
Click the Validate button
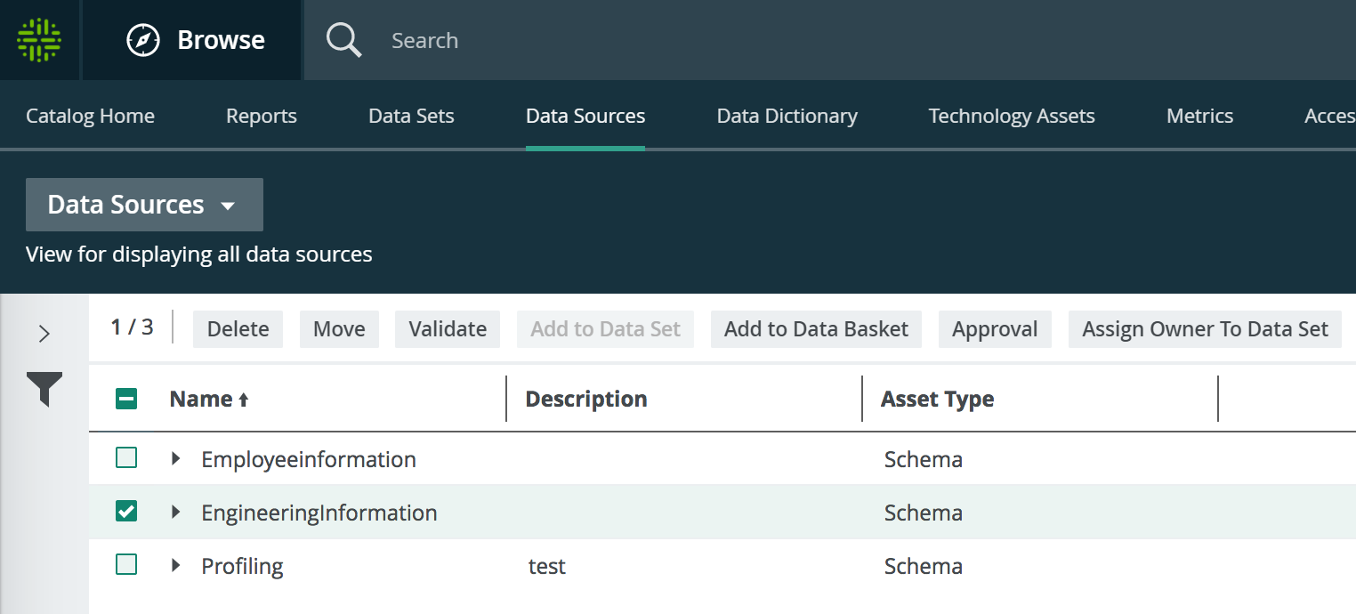448,328
